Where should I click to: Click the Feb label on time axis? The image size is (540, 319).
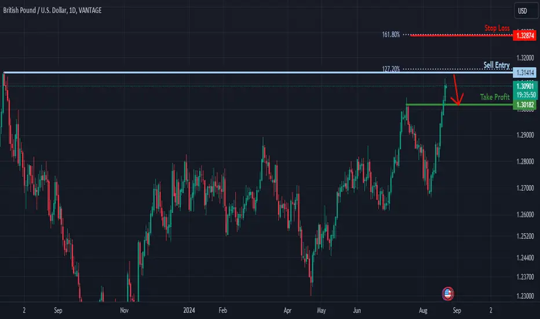click(223, 310)
